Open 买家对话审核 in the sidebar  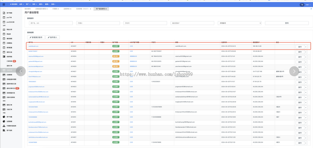click(x=10, y=97)
